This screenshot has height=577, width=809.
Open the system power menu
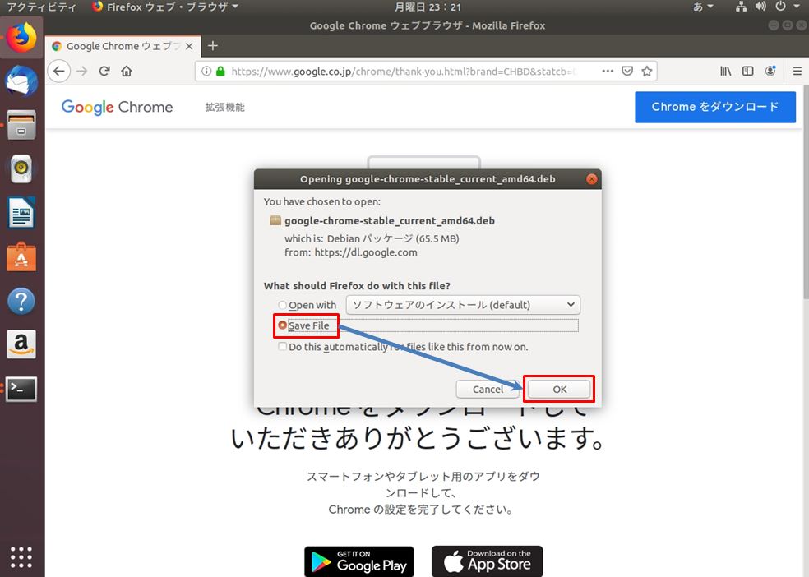tap(787, 7)
